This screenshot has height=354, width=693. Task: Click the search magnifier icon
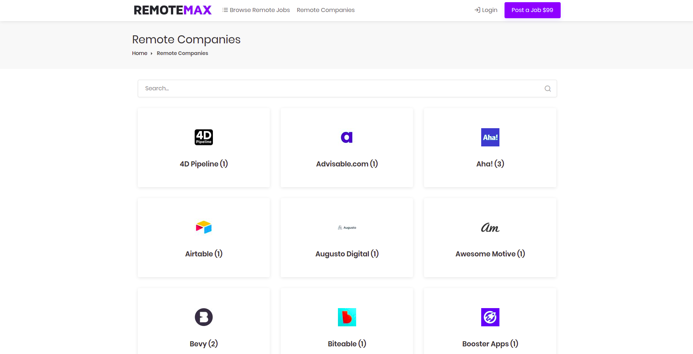pos(548,88)
